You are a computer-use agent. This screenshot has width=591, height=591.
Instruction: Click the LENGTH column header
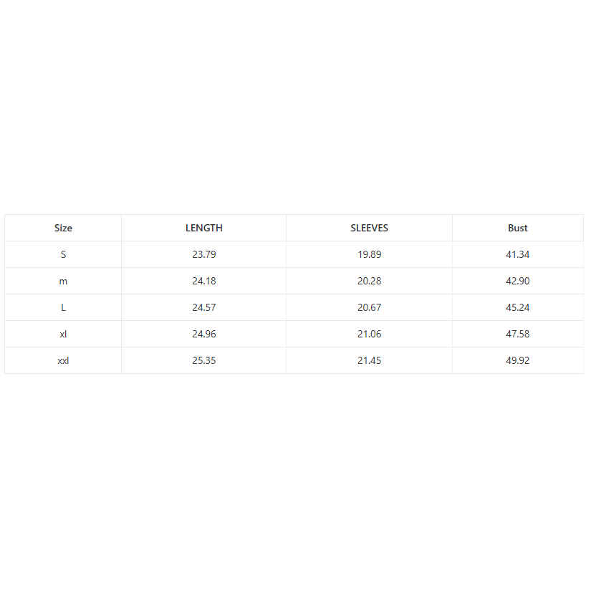pyautogui.click(x=204, y=228)
